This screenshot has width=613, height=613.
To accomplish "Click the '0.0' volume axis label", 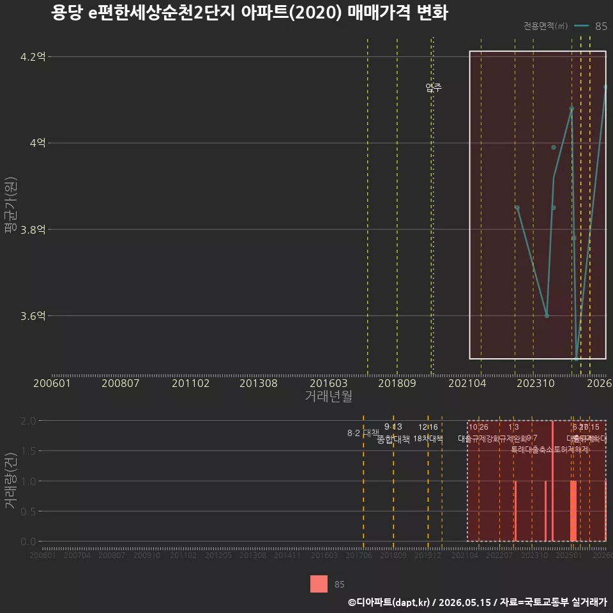I will (28, 541).
